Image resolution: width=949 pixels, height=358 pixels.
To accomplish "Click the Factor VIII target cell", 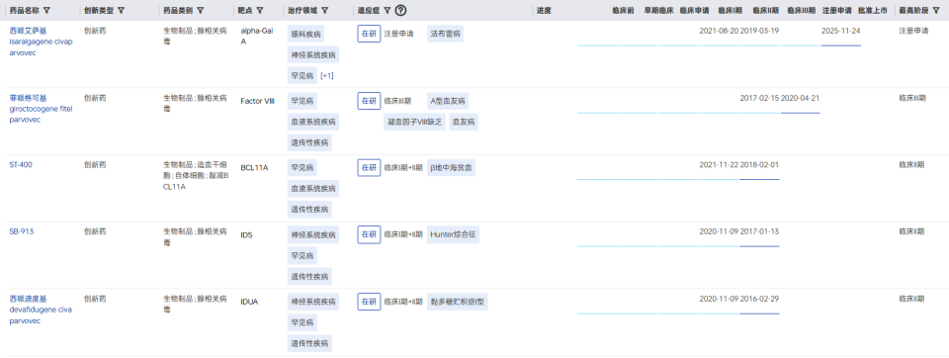I will point(257,101).
